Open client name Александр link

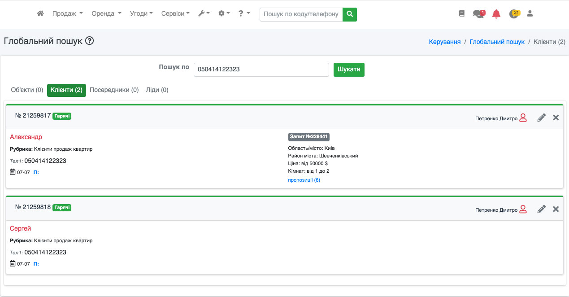pyautogui.click(x=26, y=137)
